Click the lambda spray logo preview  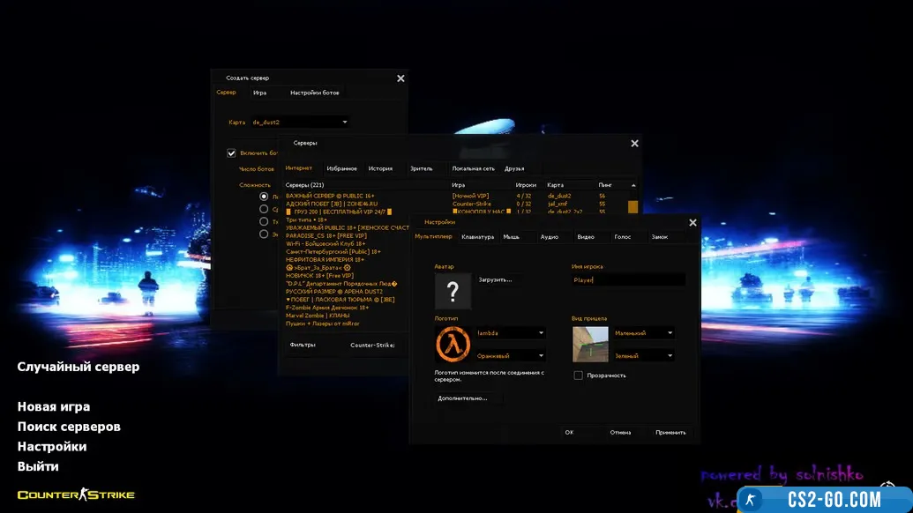coord(453,344)
